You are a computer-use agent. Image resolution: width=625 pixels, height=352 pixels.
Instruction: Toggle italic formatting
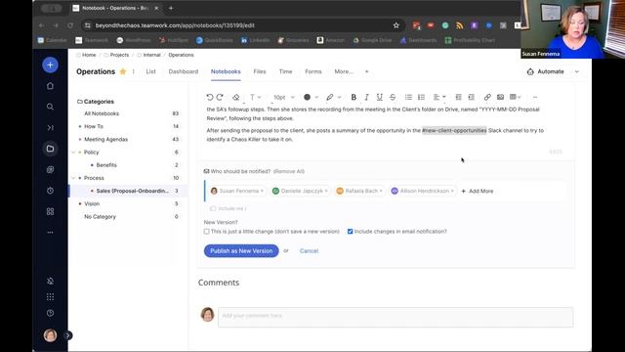click(x=367, y=97)
